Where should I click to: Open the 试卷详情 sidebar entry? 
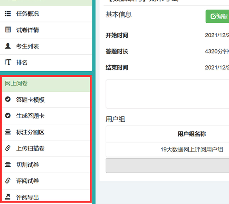click(x=28, y=30)
